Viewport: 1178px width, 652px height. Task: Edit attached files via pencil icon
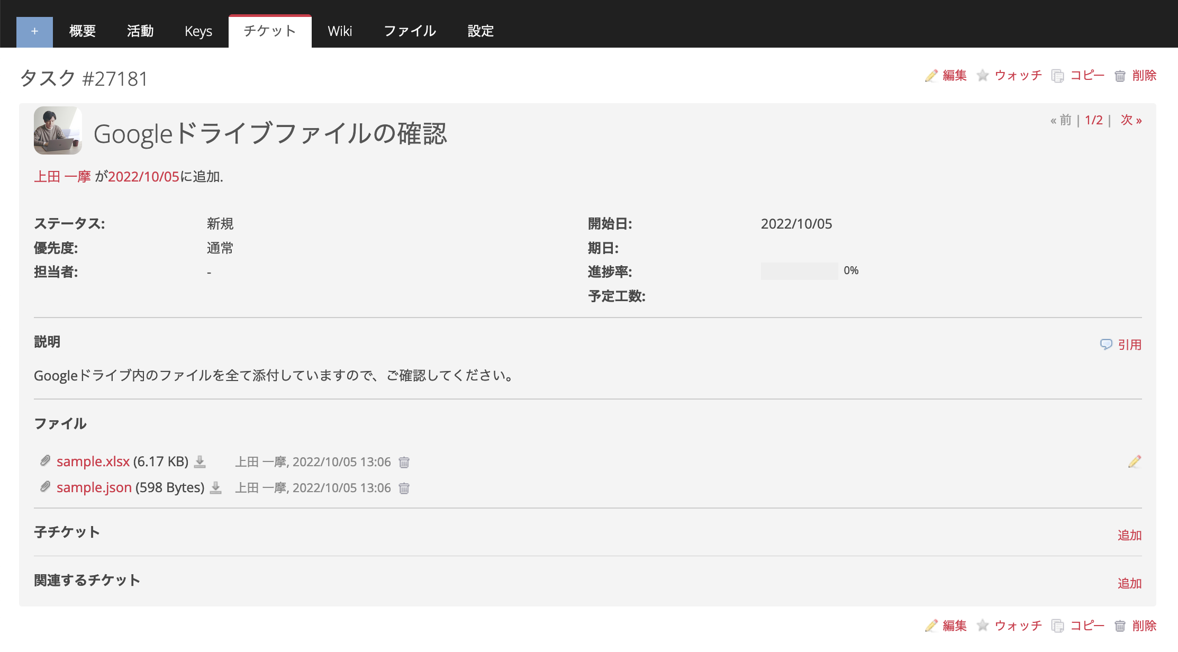coord(1134,462)
